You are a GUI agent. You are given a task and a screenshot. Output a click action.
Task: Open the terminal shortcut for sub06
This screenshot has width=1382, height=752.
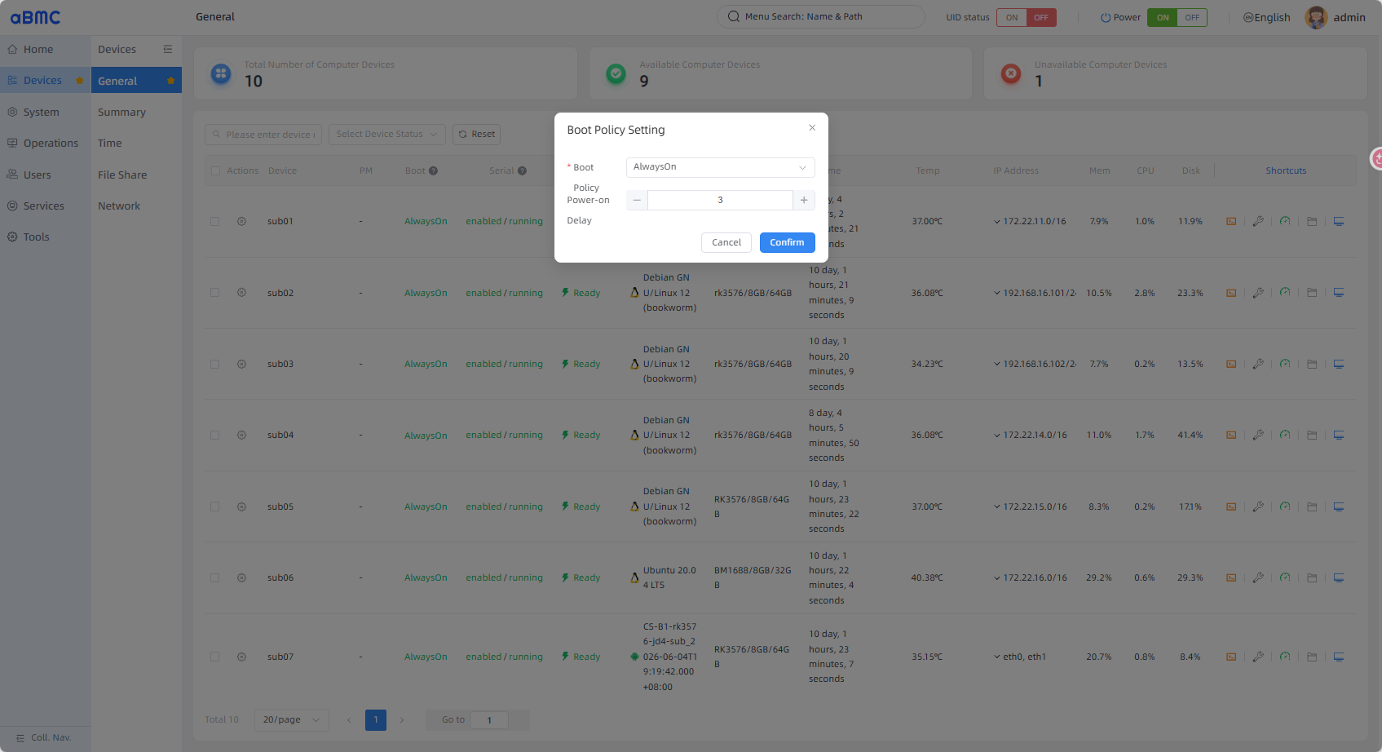pyautogui.click(x=1231, y=577)
